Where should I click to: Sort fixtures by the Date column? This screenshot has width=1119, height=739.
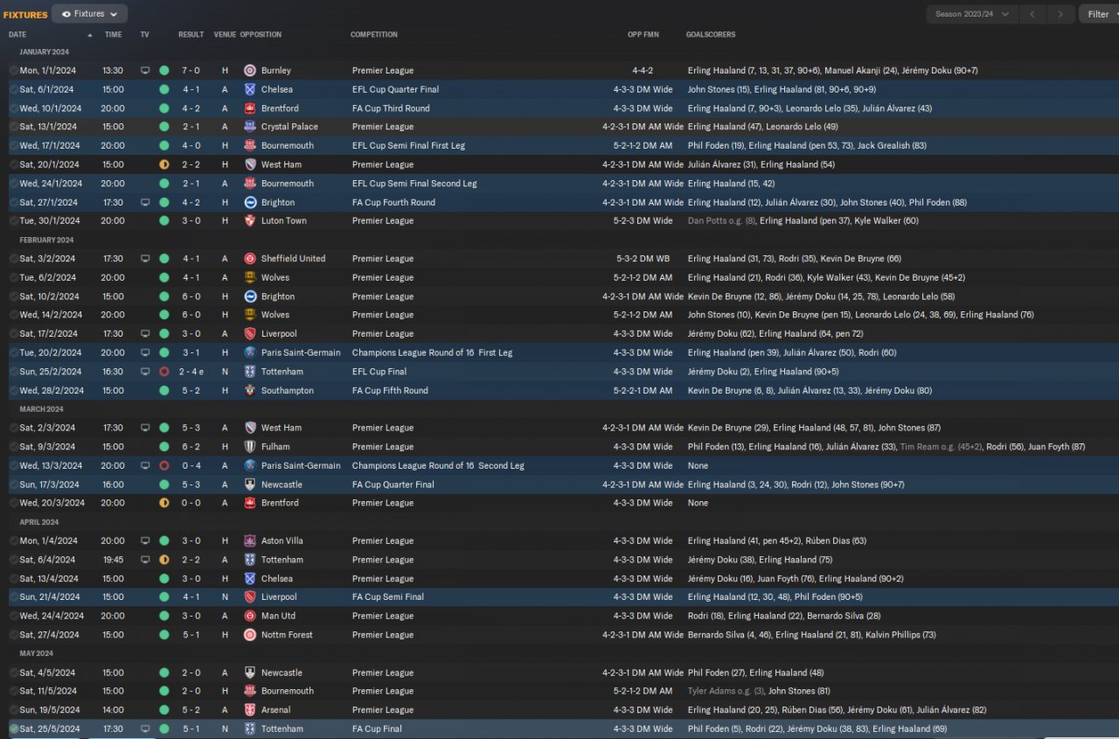point(17,35)
